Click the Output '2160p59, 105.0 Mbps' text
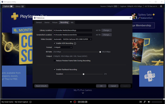165x104 pixels. pyautogui.click(x=70, y=56)
